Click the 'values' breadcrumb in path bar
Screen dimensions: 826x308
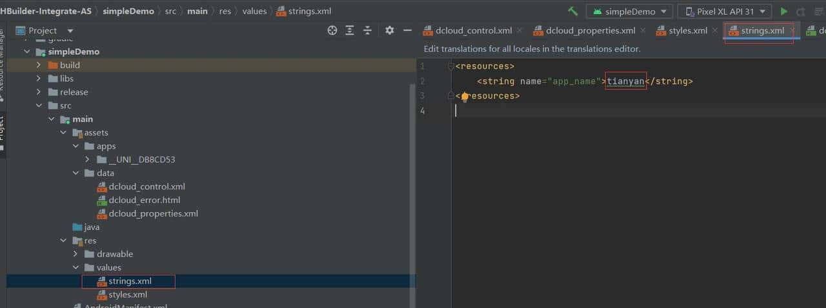(254, 12)
